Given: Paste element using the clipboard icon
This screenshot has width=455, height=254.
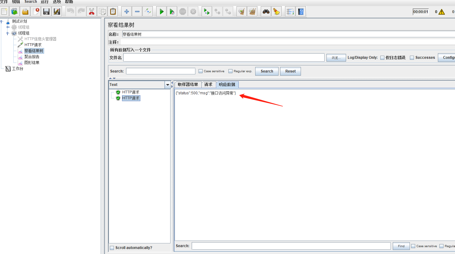Looking at the screenshot, I should pos(113,11).
